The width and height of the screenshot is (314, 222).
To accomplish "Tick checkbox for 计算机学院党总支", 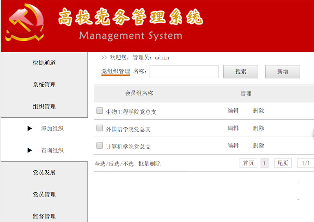I will (x=100, y=146).
